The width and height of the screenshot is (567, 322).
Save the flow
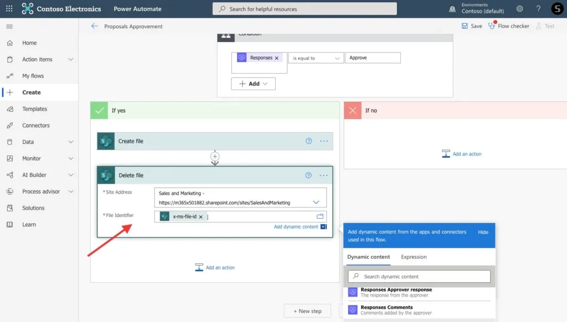click(x=472, y=26)
